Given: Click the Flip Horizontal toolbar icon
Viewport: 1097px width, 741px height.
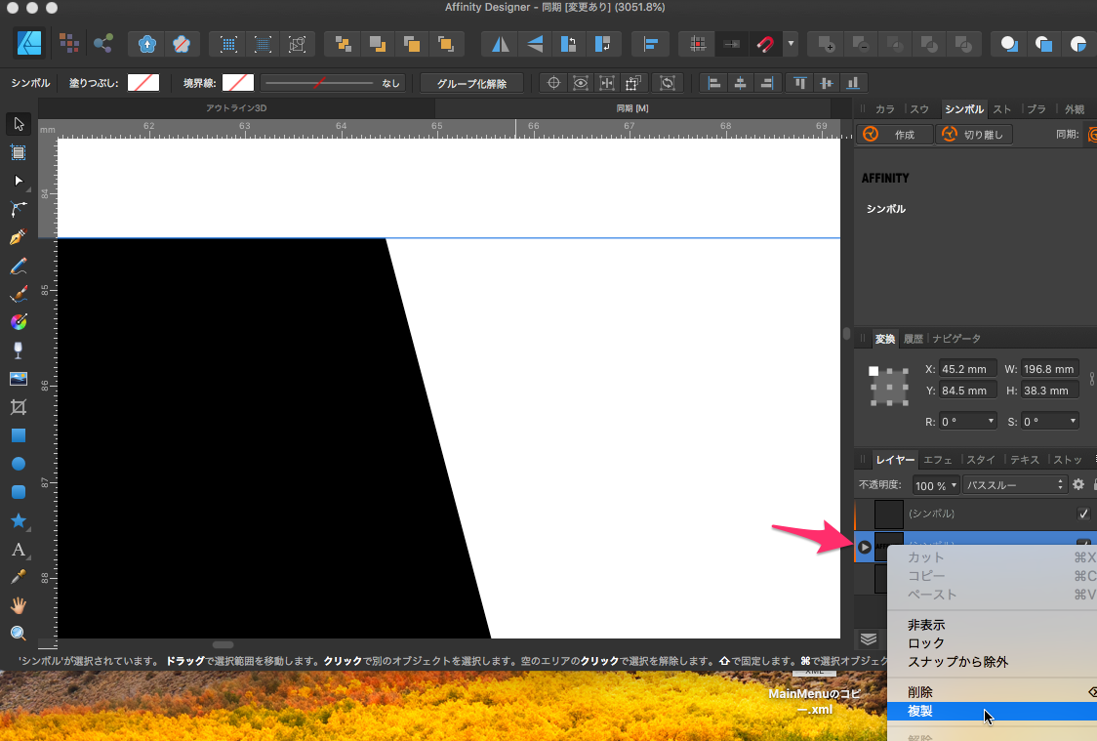Looking at the screenshot, I should pos(501,44).
